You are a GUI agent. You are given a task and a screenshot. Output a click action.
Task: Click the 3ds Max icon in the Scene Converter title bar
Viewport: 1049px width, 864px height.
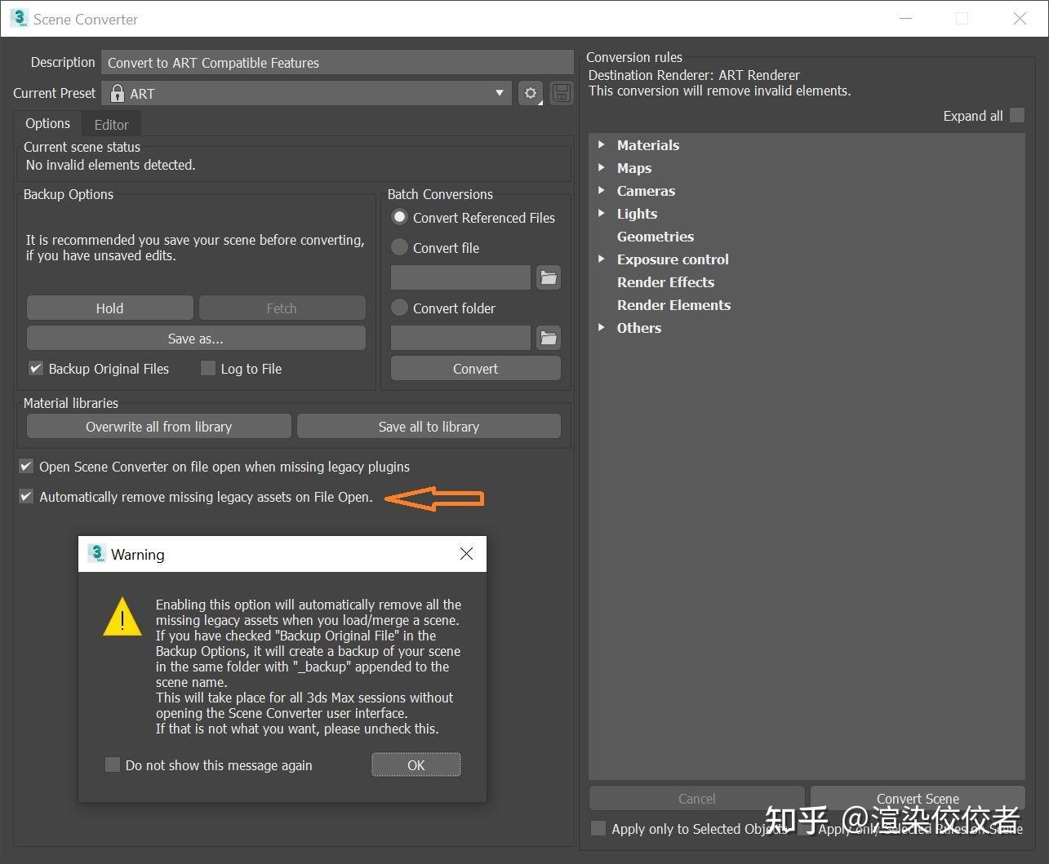[x=19, y=18]
